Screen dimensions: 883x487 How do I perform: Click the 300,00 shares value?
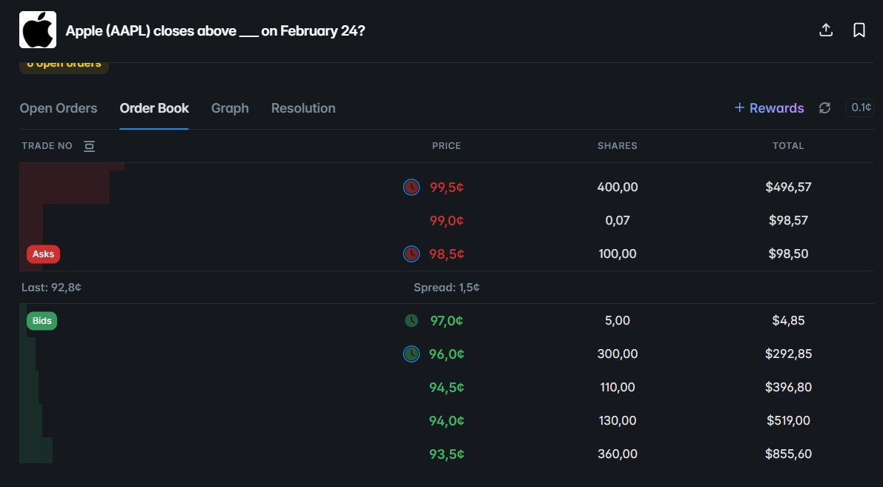click(x=617, y=354)
